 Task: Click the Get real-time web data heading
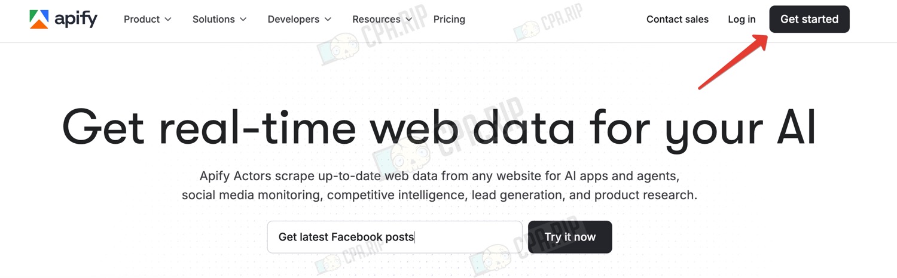[x=439, y=126]
